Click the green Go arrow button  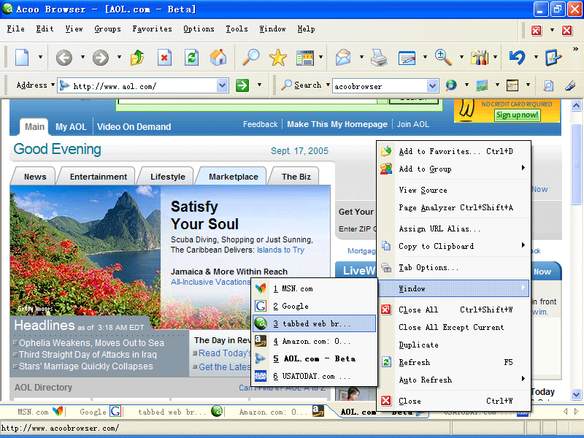[x=242, y=85]
